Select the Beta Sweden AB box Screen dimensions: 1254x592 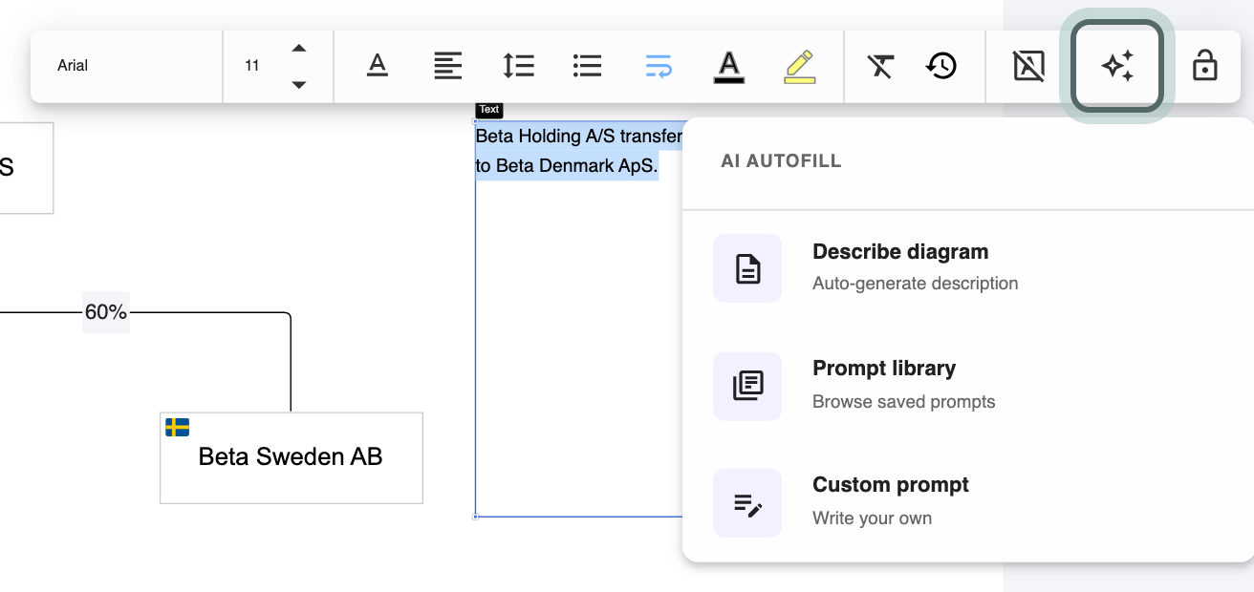pos(291,457)
